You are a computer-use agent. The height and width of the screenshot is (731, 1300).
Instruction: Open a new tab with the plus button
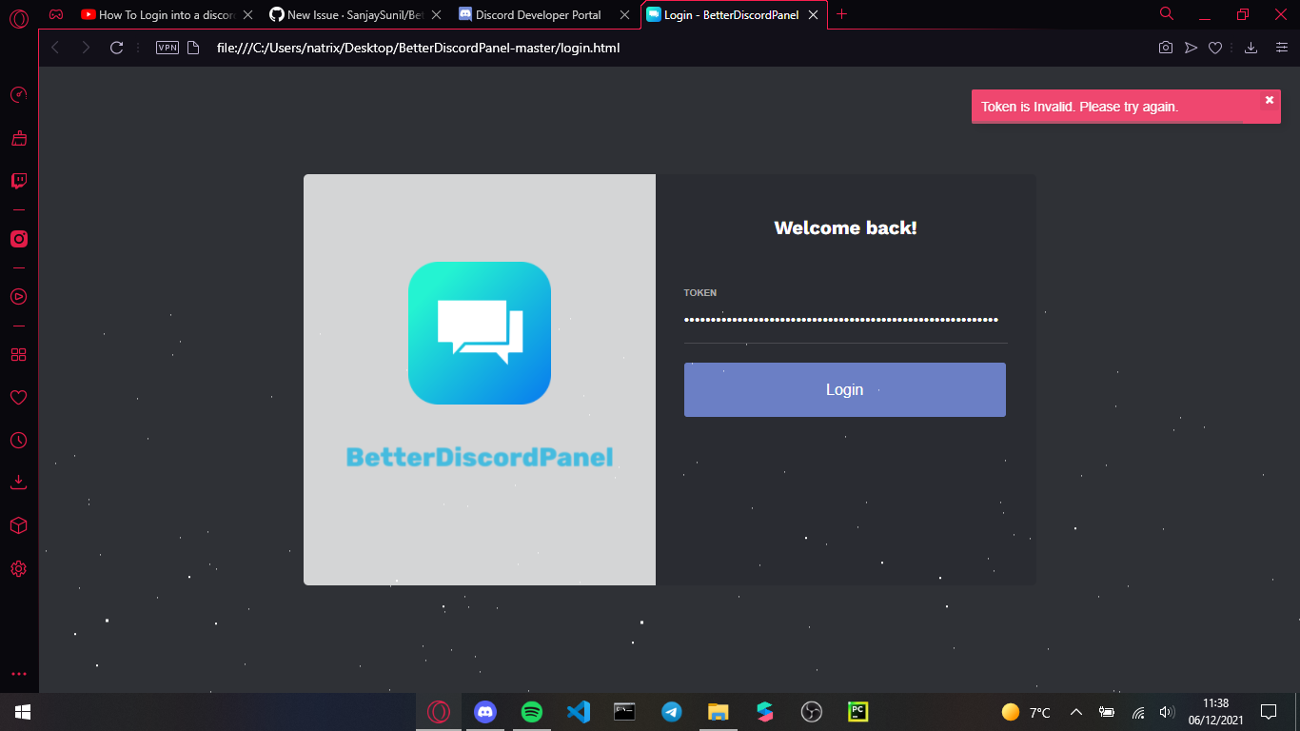point(841,14)
